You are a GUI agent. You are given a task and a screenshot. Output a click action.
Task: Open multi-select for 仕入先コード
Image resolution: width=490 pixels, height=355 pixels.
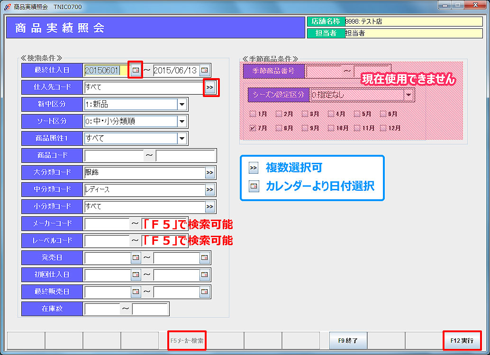[x=210, y=87]
